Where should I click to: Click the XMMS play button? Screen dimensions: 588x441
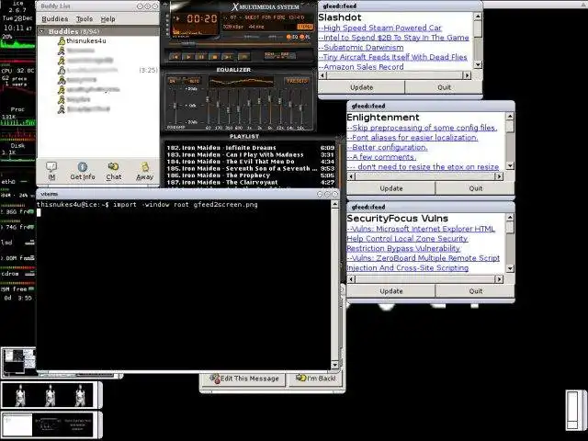tap(187, 57)
